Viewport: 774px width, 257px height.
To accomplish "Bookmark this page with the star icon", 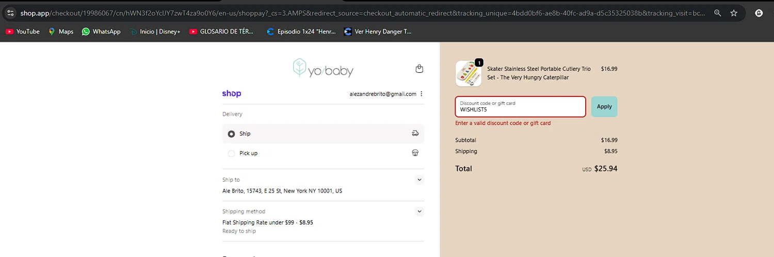I will pos(734,13).
